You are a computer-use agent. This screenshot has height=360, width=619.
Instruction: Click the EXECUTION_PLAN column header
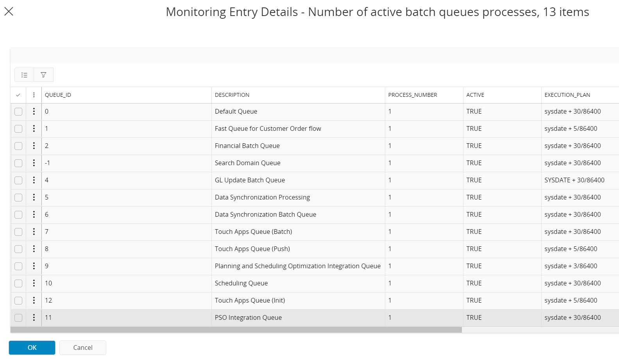(x=567, y=95)
